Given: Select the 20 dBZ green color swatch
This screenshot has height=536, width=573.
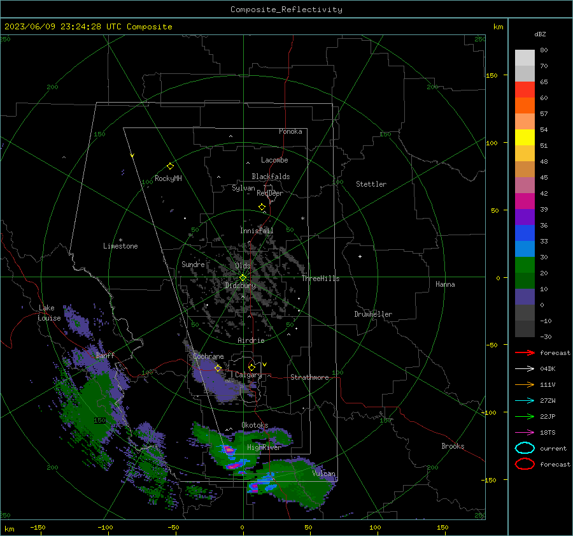Looking at the screenshot, I should pyautogui.click(x=525, y=265).
